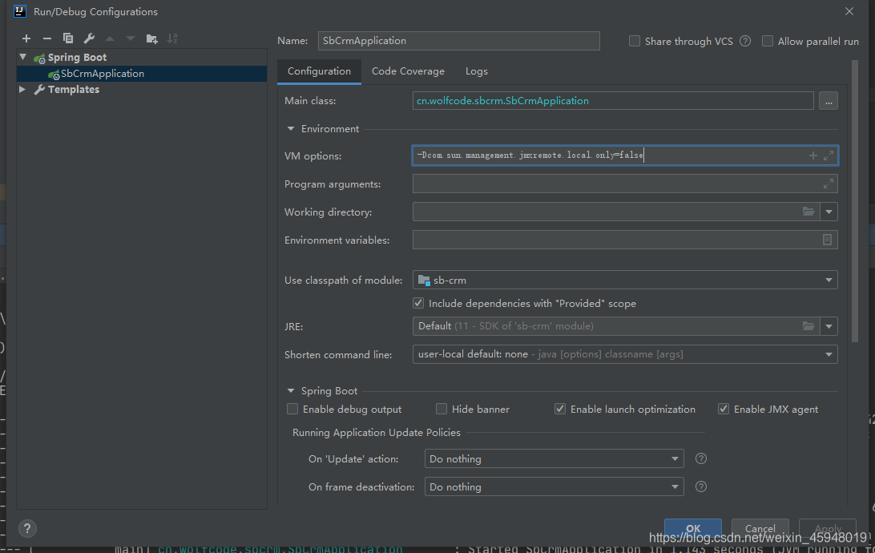Browse for a Working directory folder
This screenshot has width=875, height=553.
[x=809, y=213]
